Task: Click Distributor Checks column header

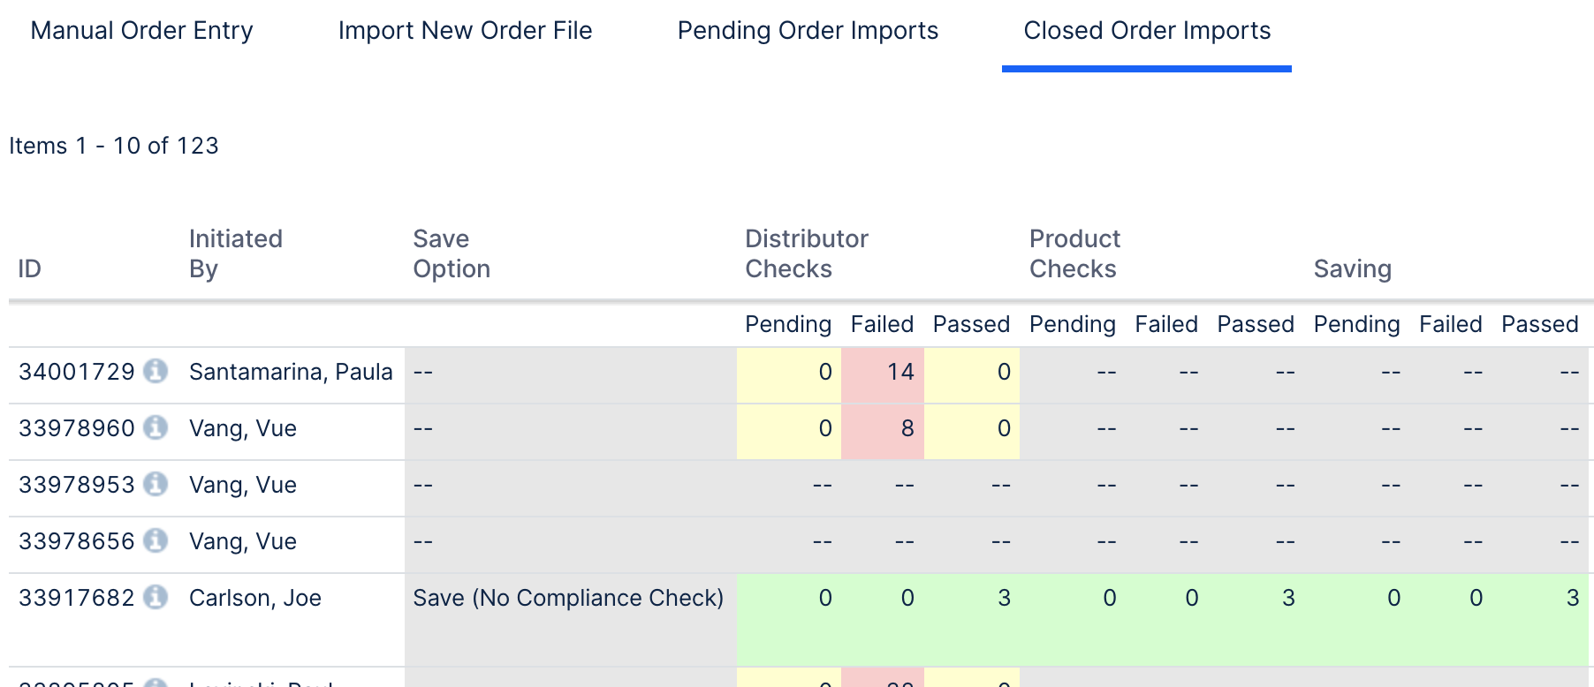Action: 806,253
